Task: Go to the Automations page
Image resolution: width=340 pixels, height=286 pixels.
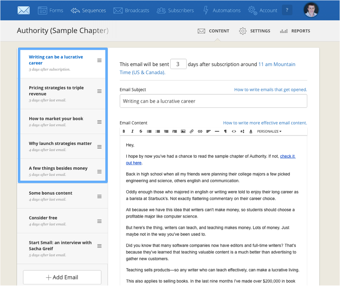Action: [x=222, y=10]
